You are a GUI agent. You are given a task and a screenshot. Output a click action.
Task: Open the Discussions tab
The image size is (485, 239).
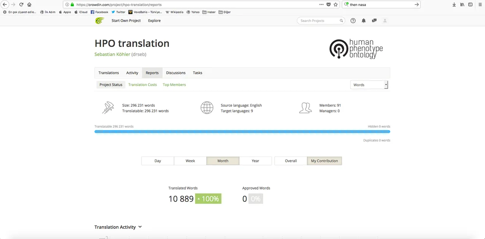pos(176,73)
